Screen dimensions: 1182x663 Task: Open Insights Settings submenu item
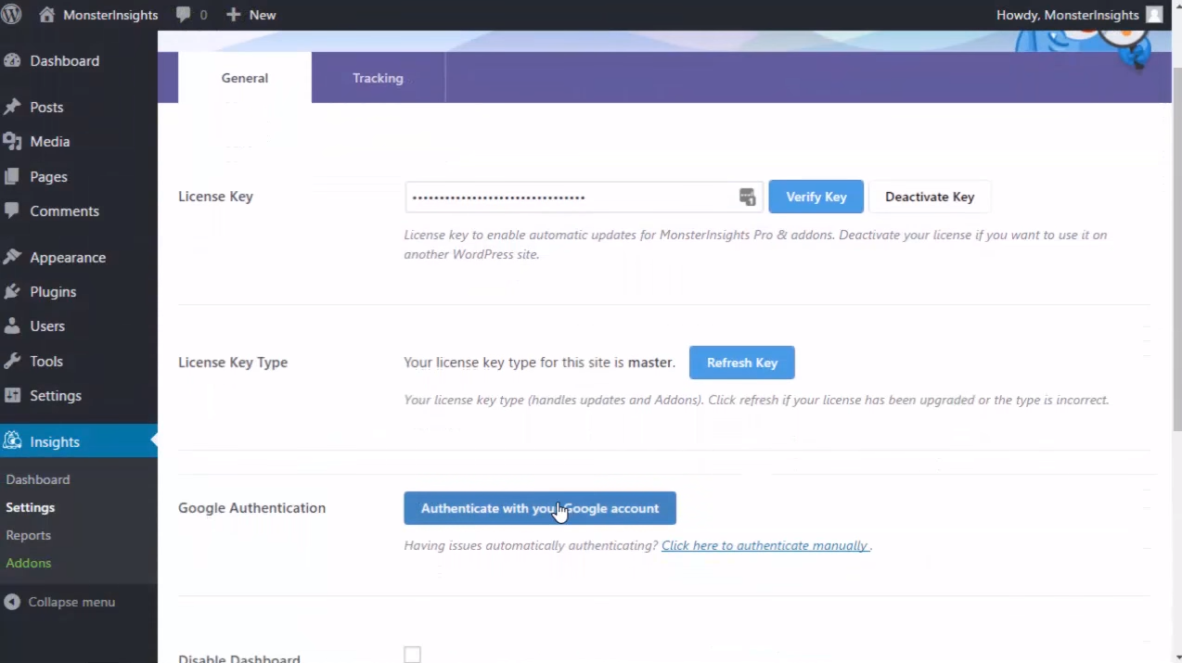click(x=31, y=507)
